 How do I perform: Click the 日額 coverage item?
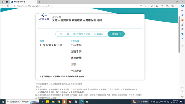[73, 64]
